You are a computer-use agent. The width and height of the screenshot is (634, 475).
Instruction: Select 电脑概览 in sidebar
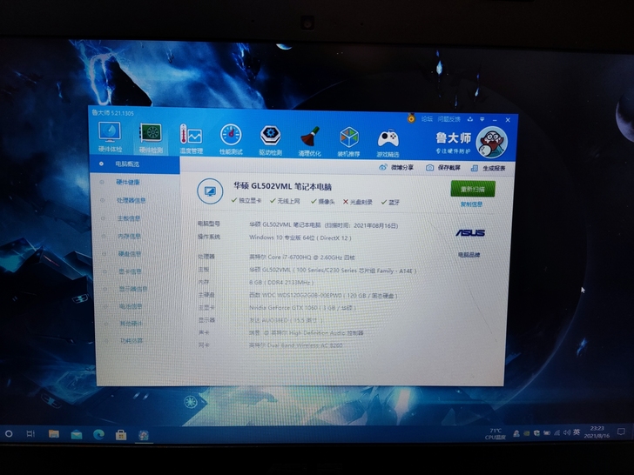click(135, 164)
